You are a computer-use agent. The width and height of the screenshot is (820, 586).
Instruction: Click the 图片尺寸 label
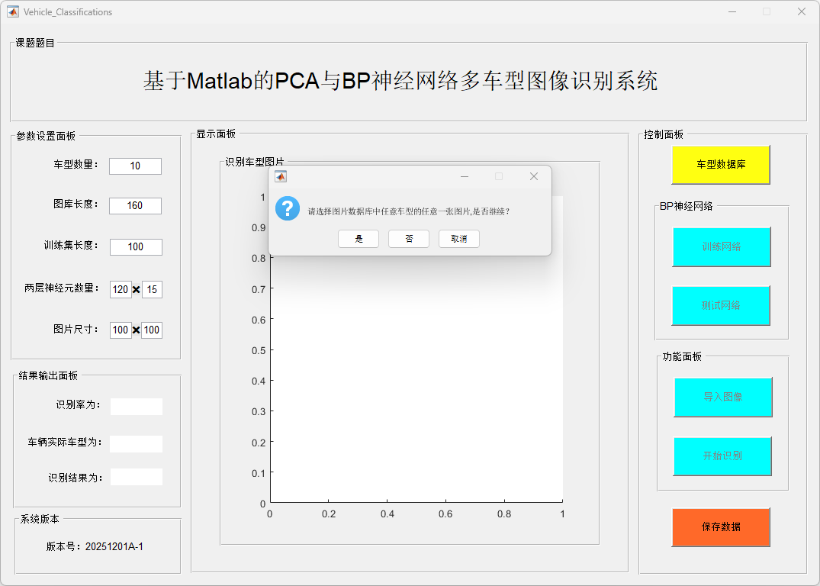point(76,329)
